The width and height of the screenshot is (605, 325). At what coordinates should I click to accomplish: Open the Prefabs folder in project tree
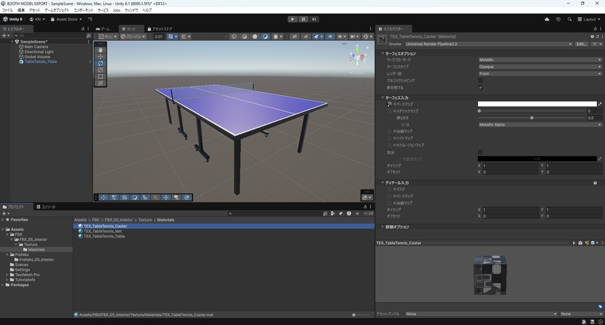(22, 255)
